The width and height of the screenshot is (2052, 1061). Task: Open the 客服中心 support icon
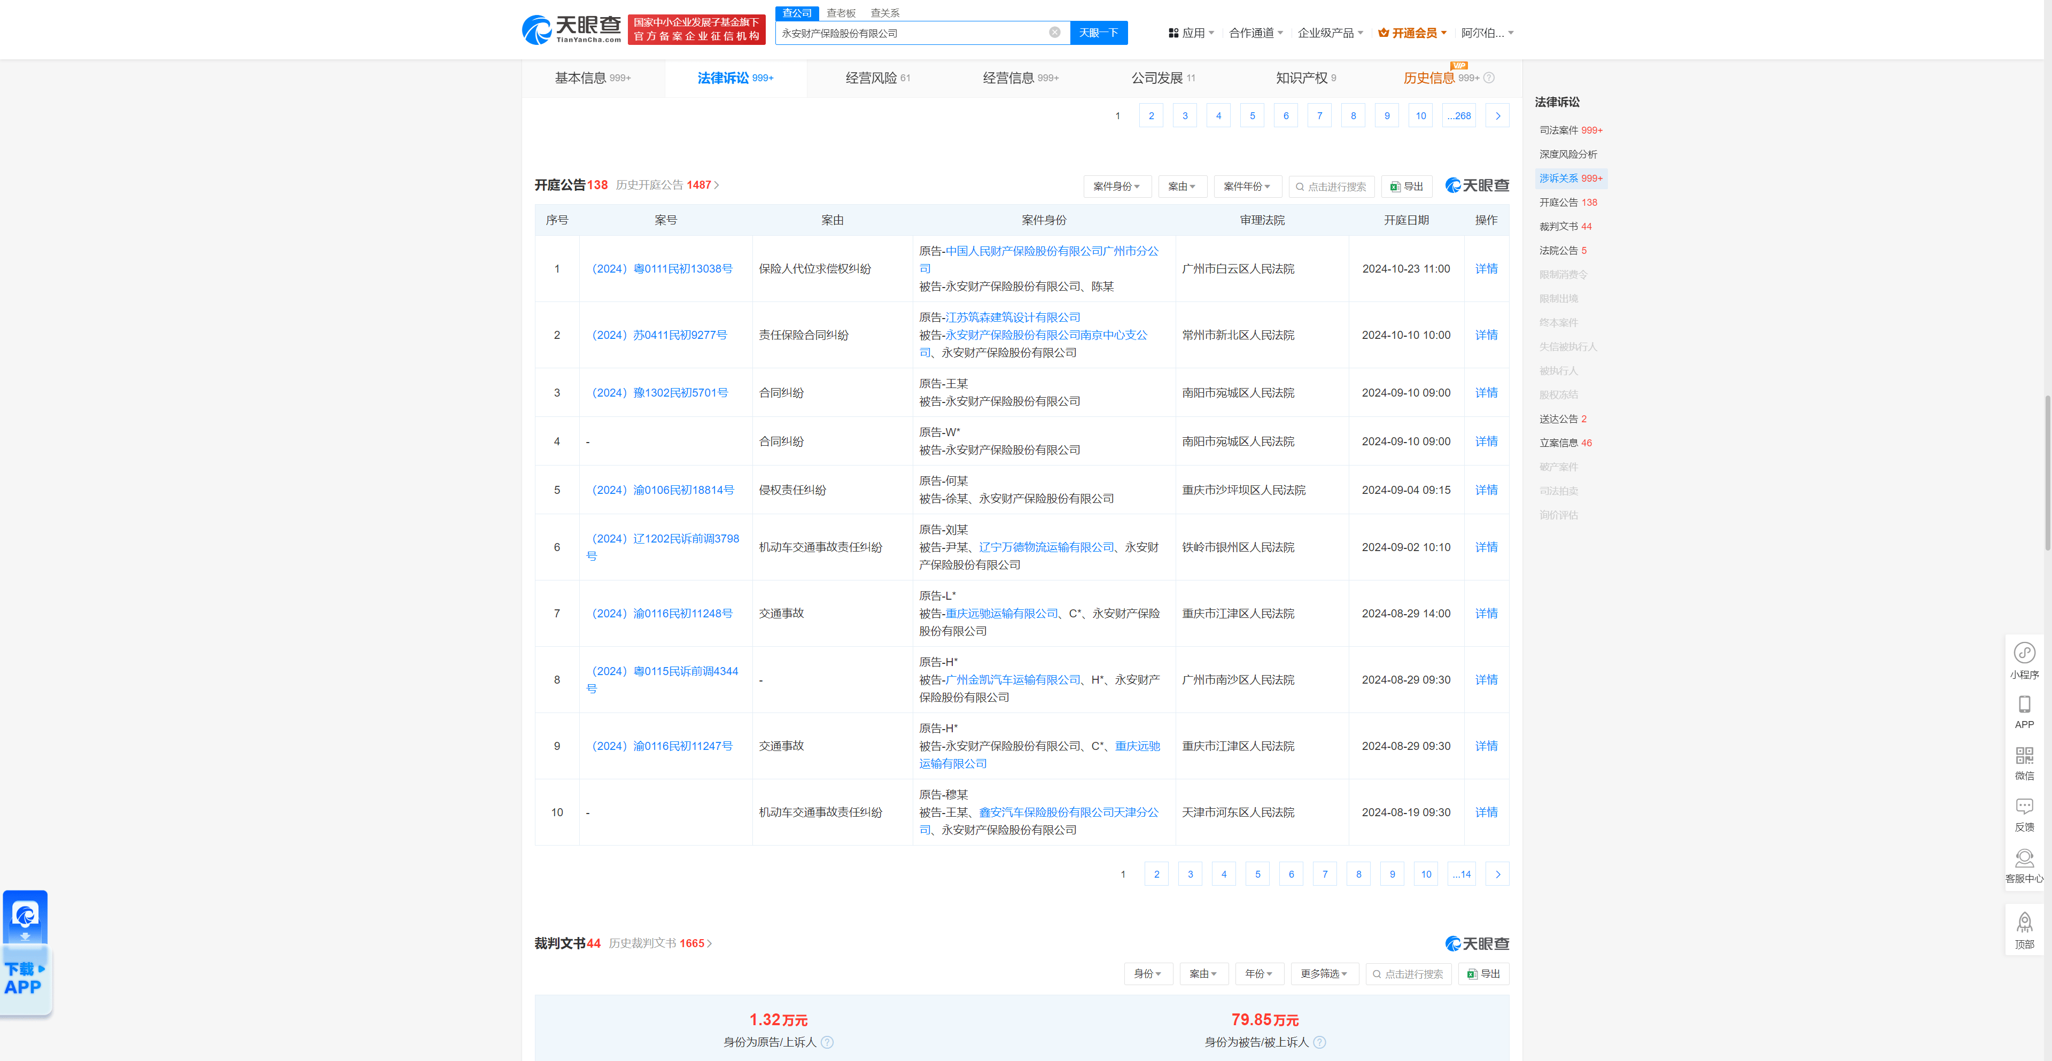pos(2024,866)
